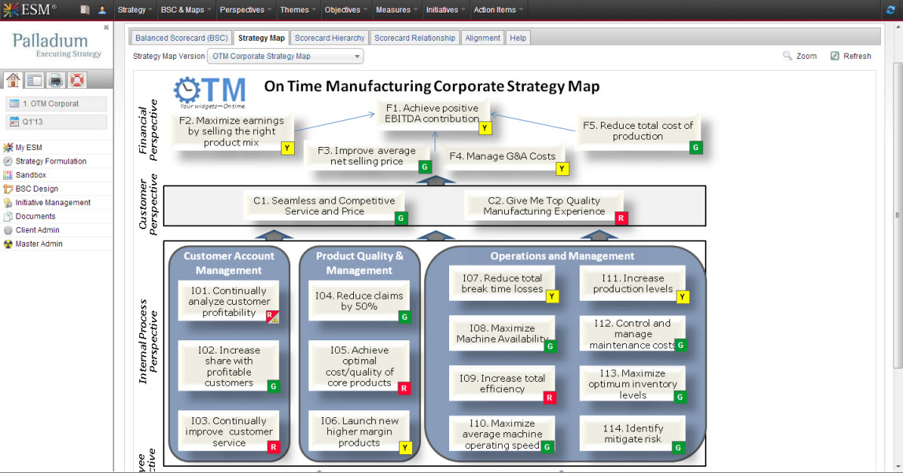Select the 1. OTM Corporat scorecard field
903x473 pixels.
(56, 104)
